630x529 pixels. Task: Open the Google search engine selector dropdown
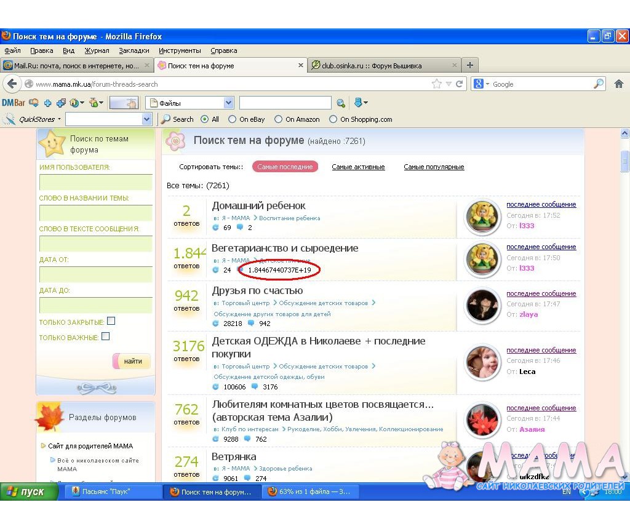482,84
